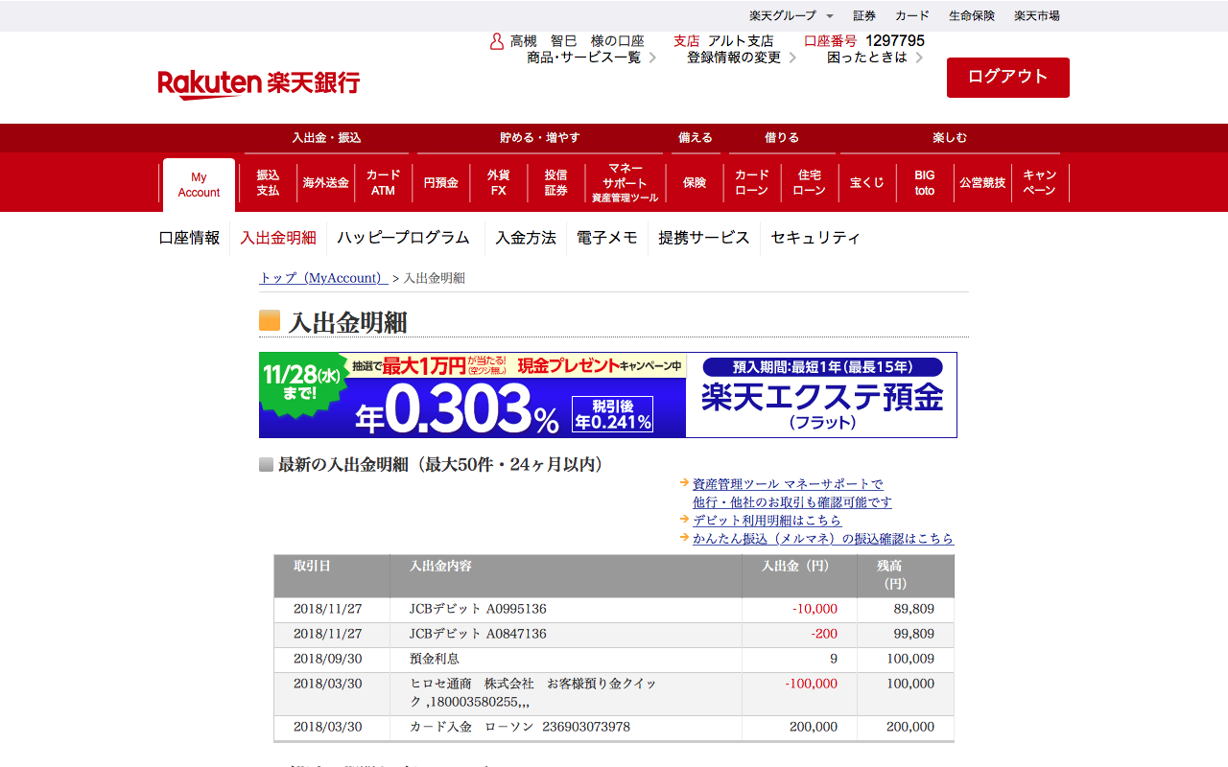Go to 円預金 in navigation
Image resolution: width=1228 pixels, height=767 pixels.
pyautogui.click(x=440, y=183)
